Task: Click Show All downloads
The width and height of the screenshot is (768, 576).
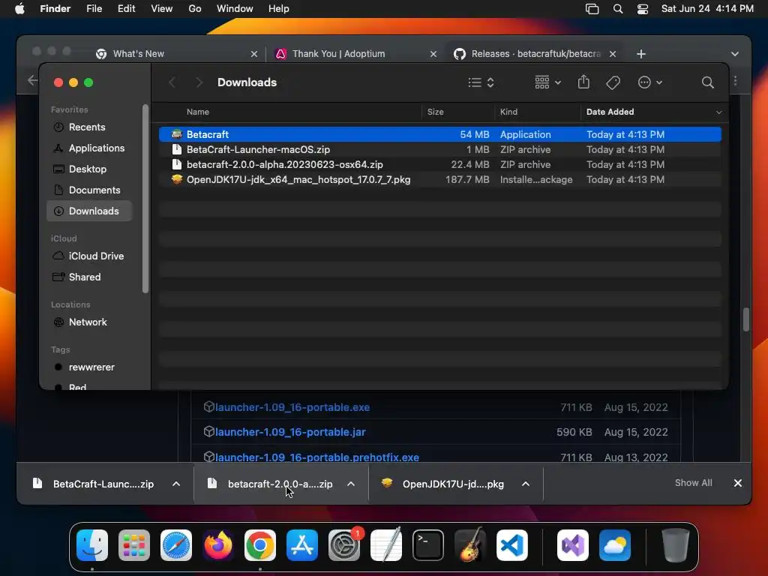Action: [x=693, y=483]
